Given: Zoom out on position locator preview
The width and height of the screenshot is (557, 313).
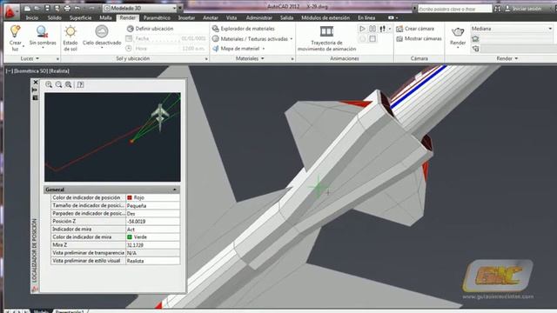Looking at the screenshot, I should point(58,84).
